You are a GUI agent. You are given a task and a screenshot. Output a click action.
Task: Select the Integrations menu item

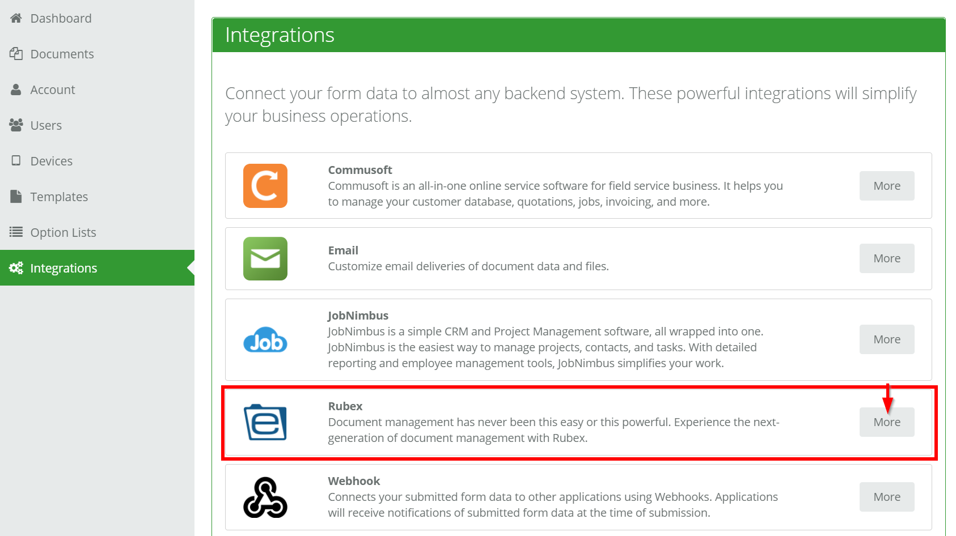(97, 268)
